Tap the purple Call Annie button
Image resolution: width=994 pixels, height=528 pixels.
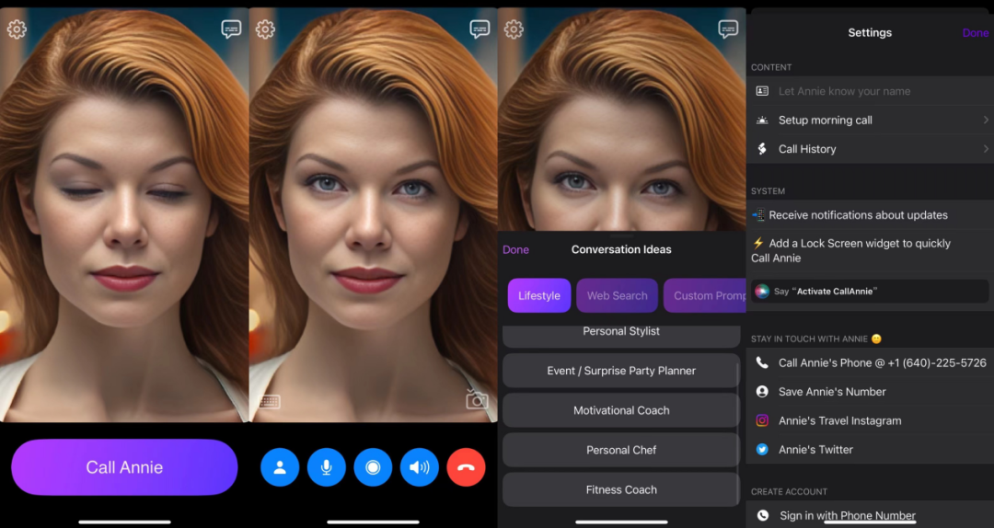pos(124,467)
